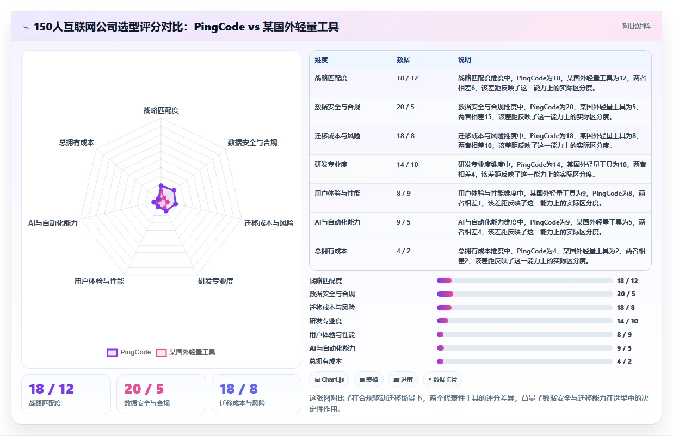Click the 战略匹配度 progress bar
The width and height of the screenshot is (673, 436).
(x=524, y=281)
